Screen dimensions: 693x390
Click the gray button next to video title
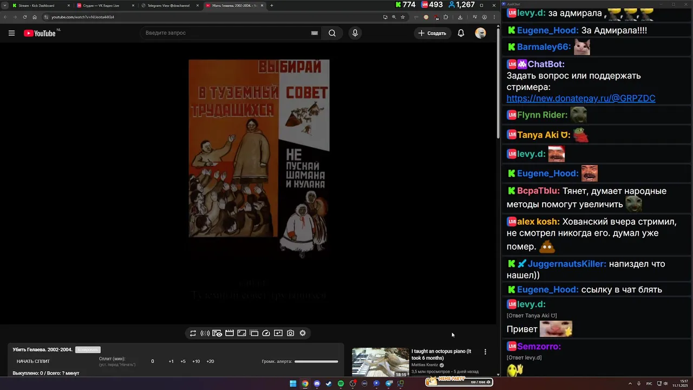click(88, 350)
